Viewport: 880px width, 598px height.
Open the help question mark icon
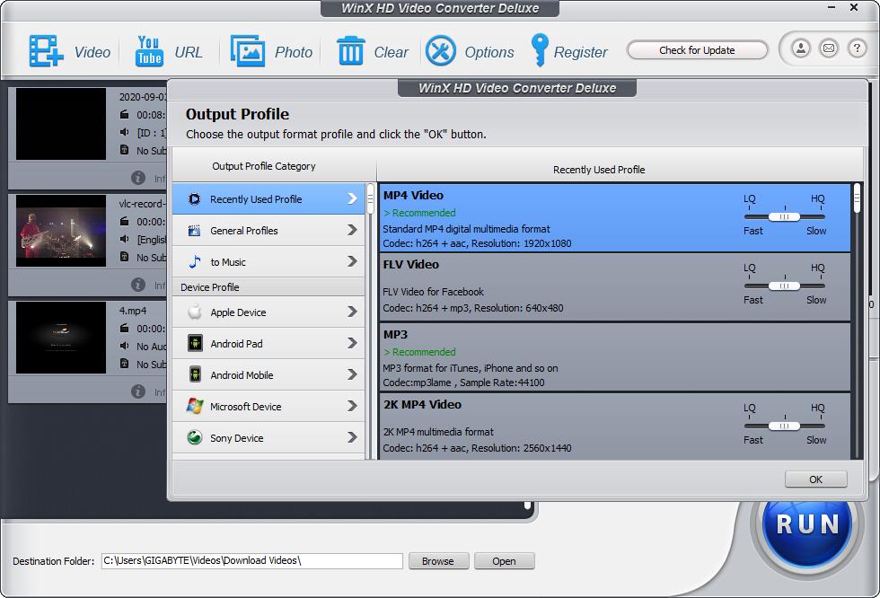[857, 48]
